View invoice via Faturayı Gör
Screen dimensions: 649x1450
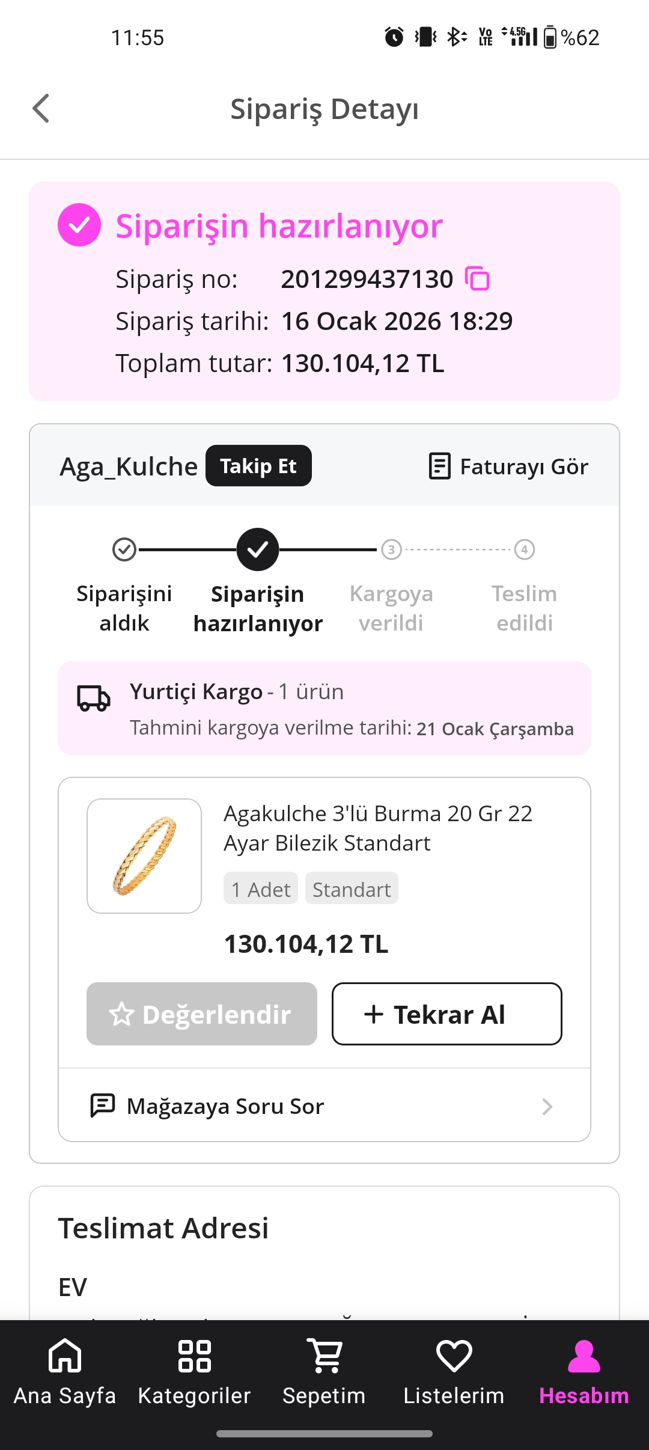pyautogui.click(x=509, y=467)
